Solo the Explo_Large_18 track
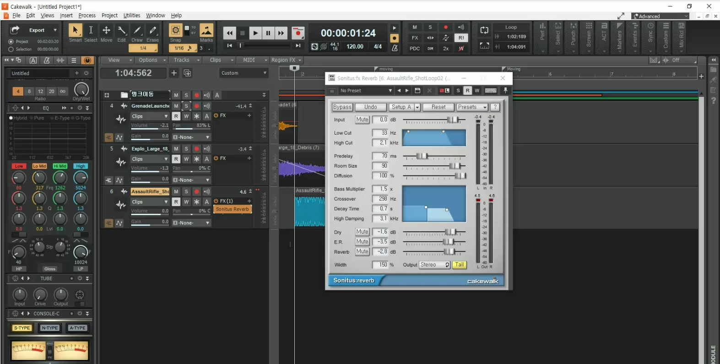 (186, 149)
